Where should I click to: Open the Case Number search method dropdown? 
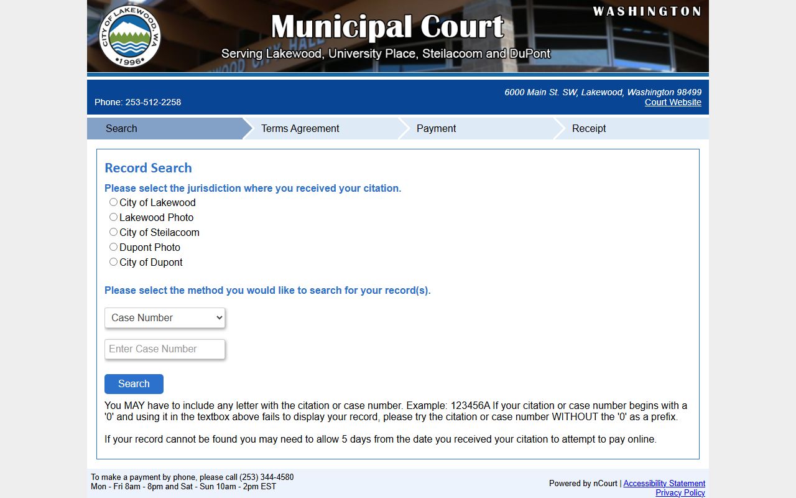(165, 317)
